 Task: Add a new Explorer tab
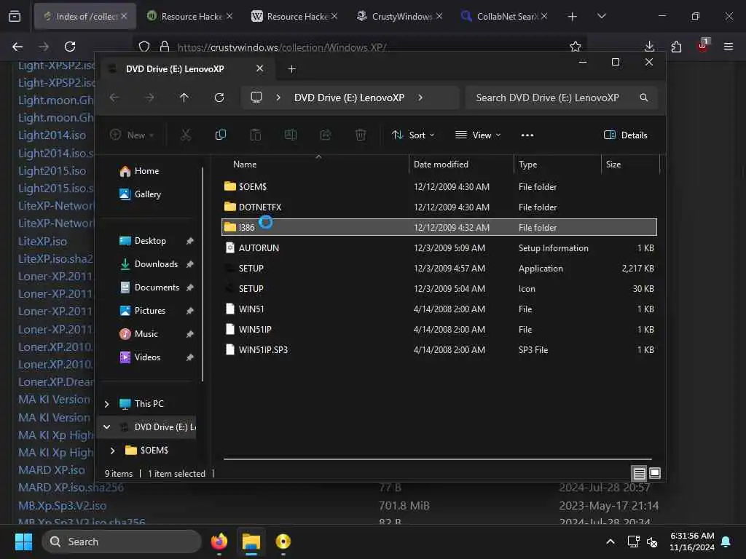point(292,69)
